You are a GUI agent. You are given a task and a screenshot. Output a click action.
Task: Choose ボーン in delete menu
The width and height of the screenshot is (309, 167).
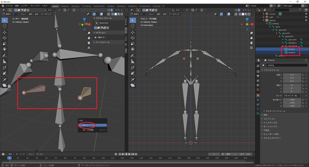coord(92,125)
